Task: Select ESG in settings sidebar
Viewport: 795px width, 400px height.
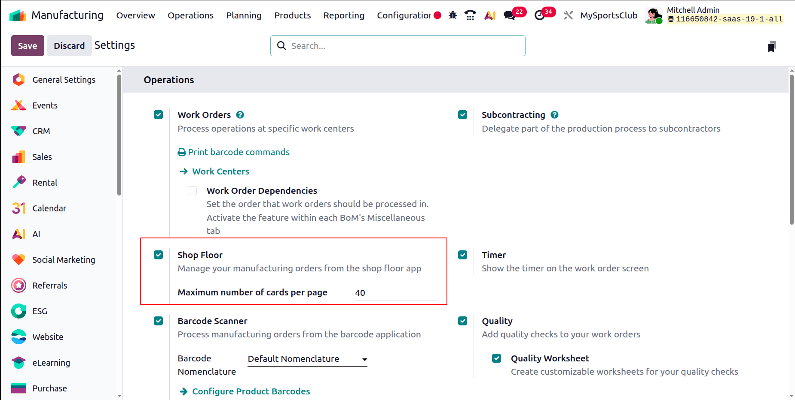Action: pyautogui.click(x=59, y=311)
